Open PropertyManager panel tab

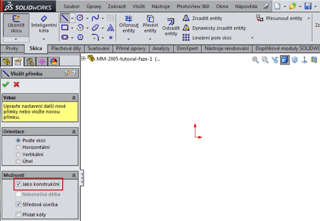coord(18,61)
